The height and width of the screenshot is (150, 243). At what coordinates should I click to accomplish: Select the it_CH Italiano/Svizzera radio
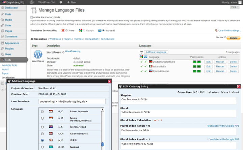tap(42, 134)
